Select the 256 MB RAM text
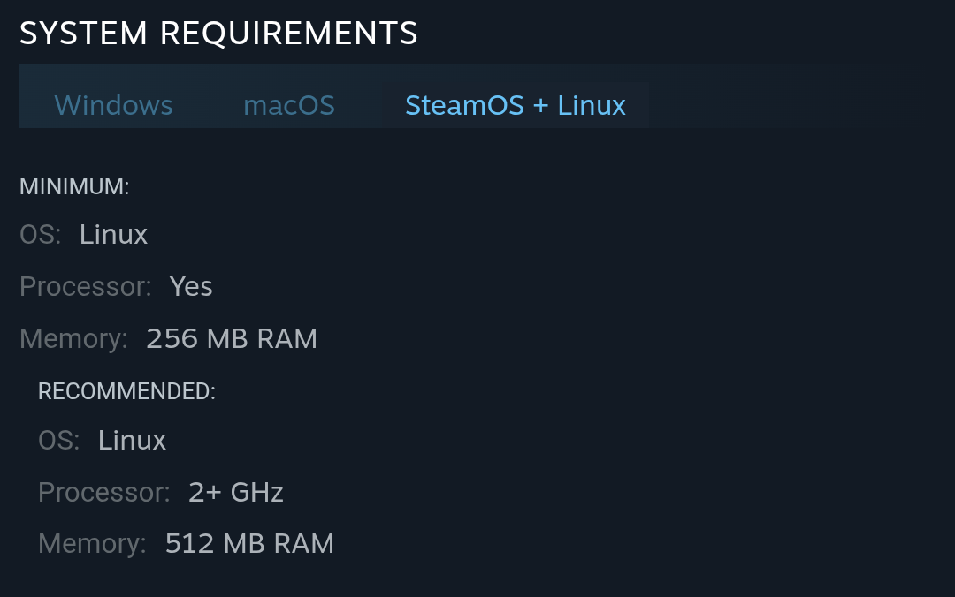This screenshot has width=955, height=597. click(232, 338)
